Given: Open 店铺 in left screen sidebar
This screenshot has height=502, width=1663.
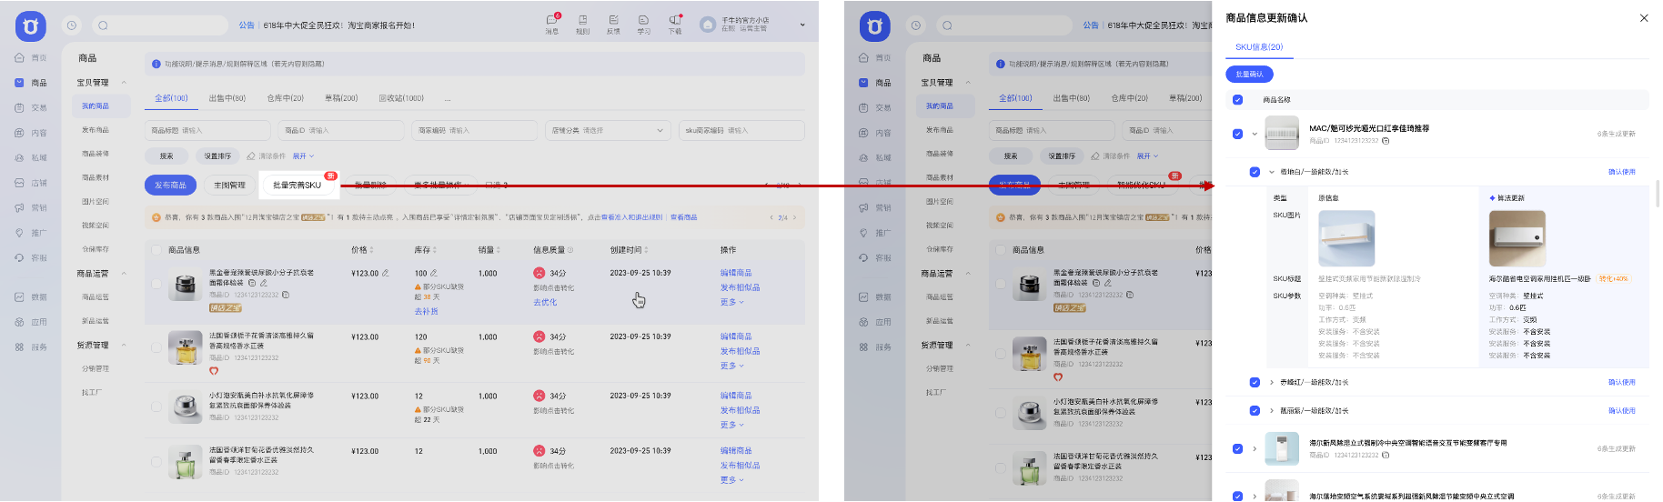Looking at the screenshot, I should point(32,183).
